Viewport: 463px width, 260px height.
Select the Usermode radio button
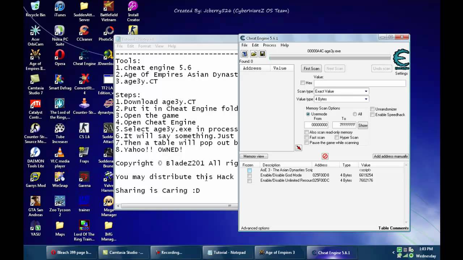click(308, 114)
